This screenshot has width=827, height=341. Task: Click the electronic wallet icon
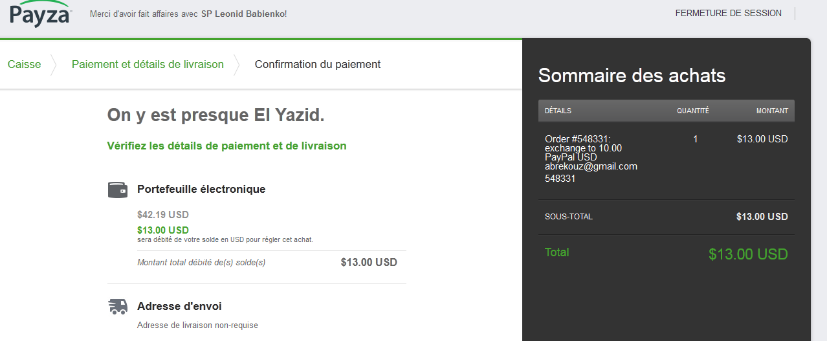click(x=117, y=190)
